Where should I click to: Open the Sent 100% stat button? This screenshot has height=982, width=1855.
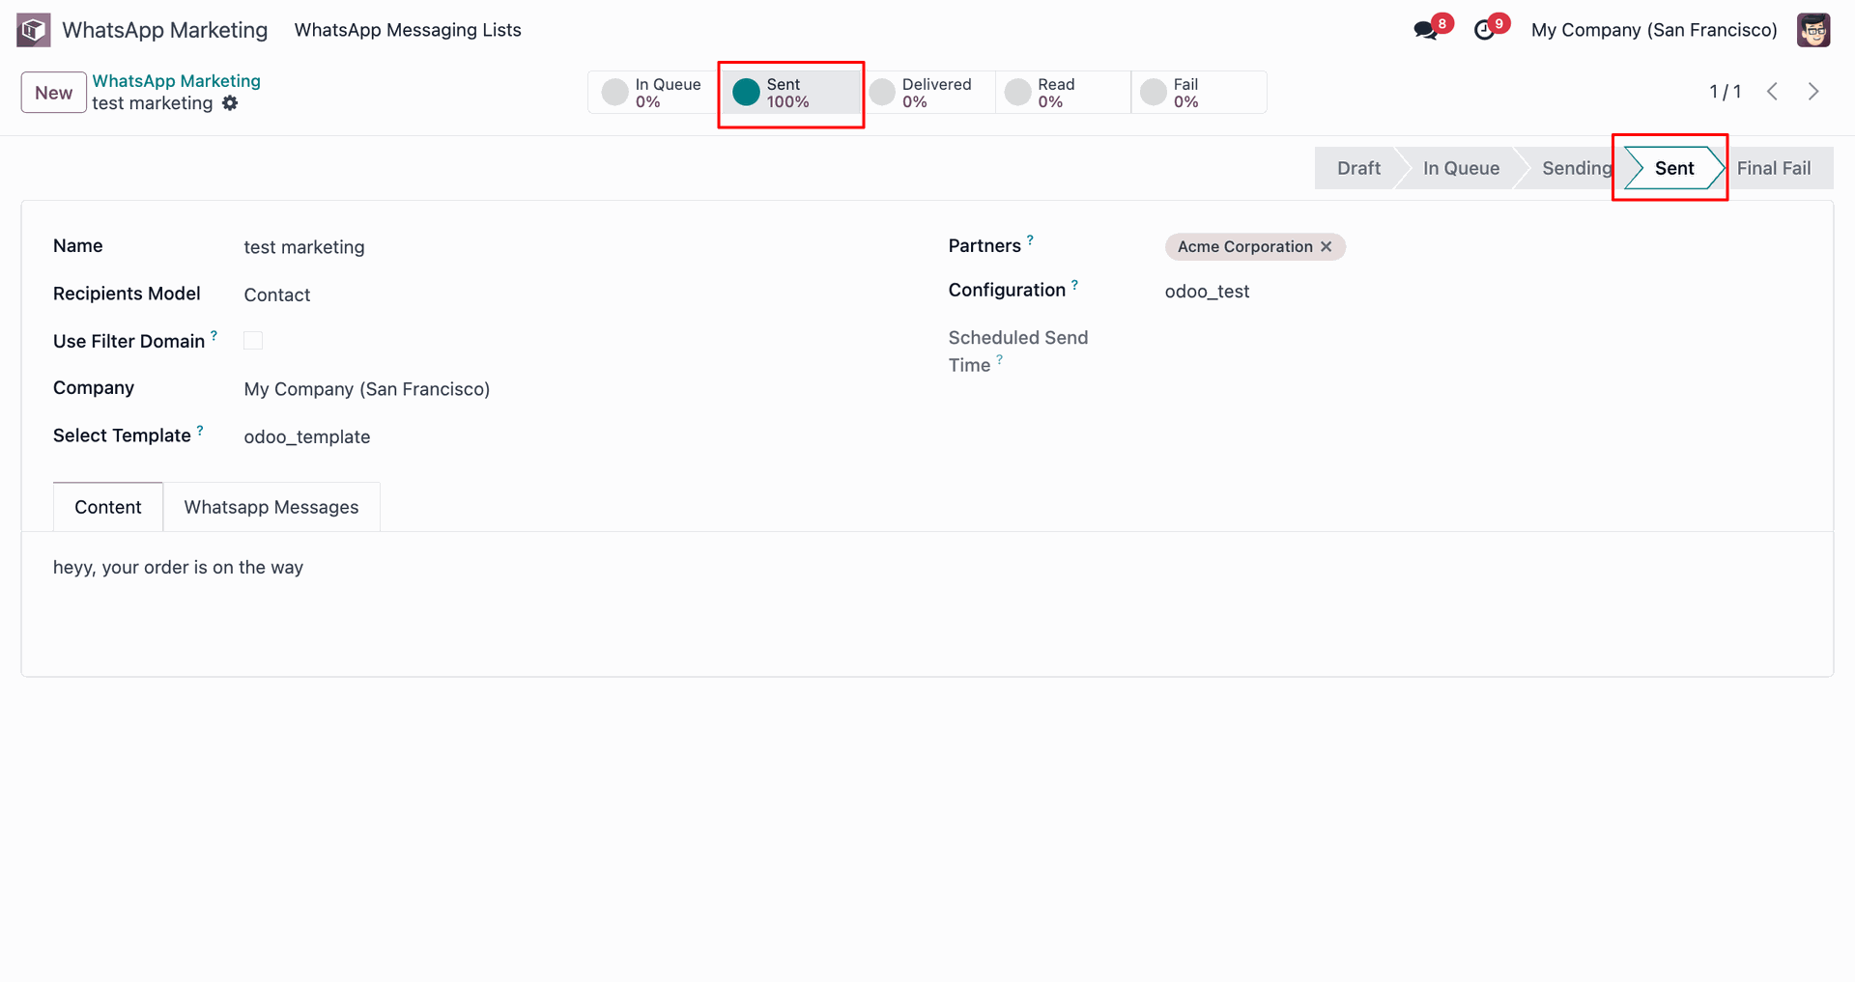(x=791, y=93)
